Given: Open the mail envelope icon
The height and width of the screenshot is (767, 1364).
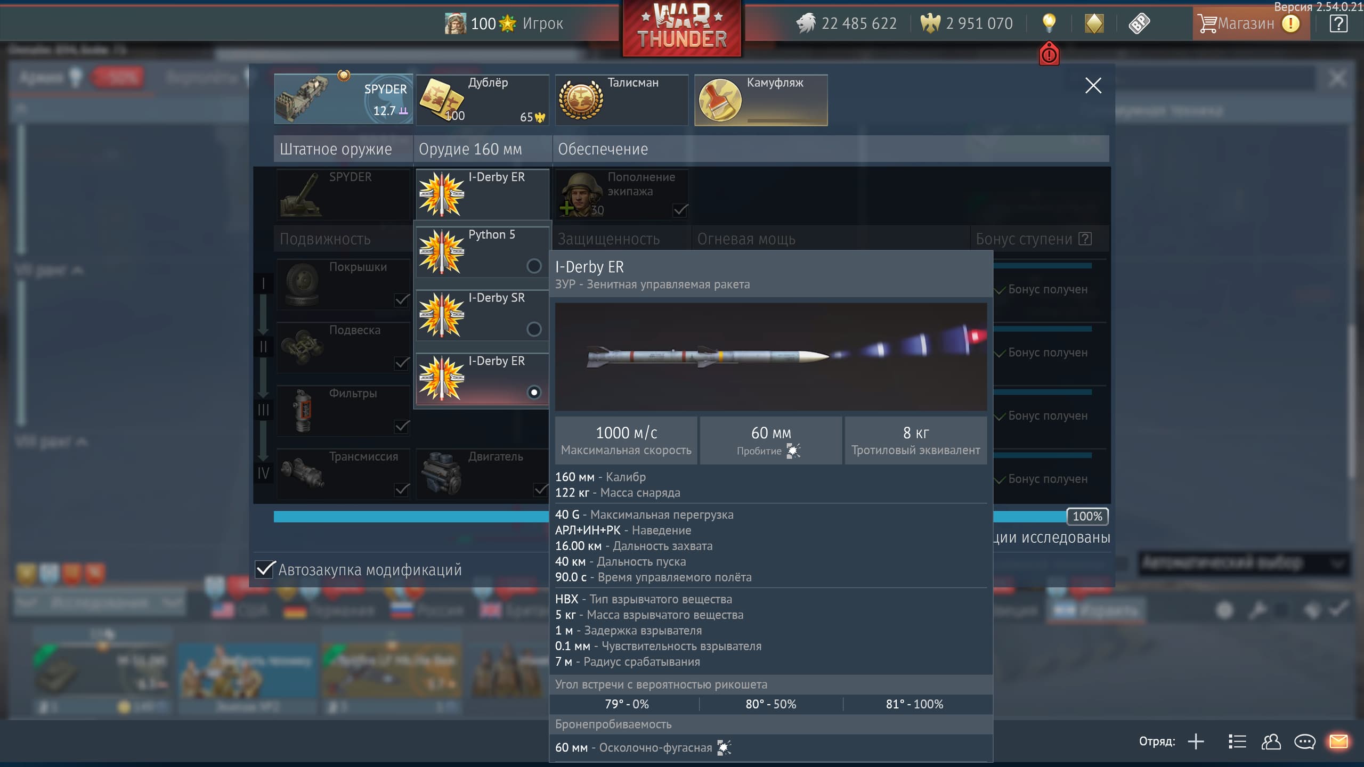Looking at the screenshot, I should [1338, 741].
